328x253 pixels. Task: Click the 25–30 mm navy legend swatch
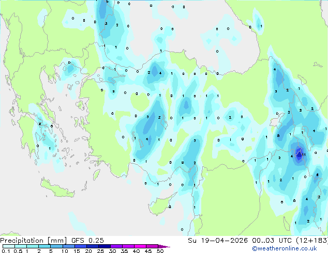(x=105, y=246)
